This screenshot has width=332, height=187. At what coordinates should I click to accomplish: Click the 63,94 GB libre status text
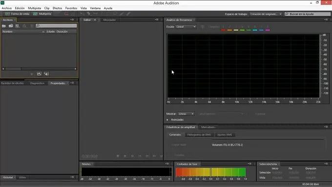[x=311, y=184]
